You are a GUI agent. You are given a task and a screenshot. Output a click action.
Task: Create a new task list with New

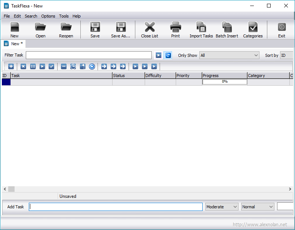click(15, 30)
